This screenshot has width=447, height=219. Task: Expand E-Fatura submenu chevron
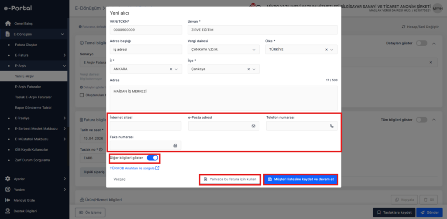65,55
